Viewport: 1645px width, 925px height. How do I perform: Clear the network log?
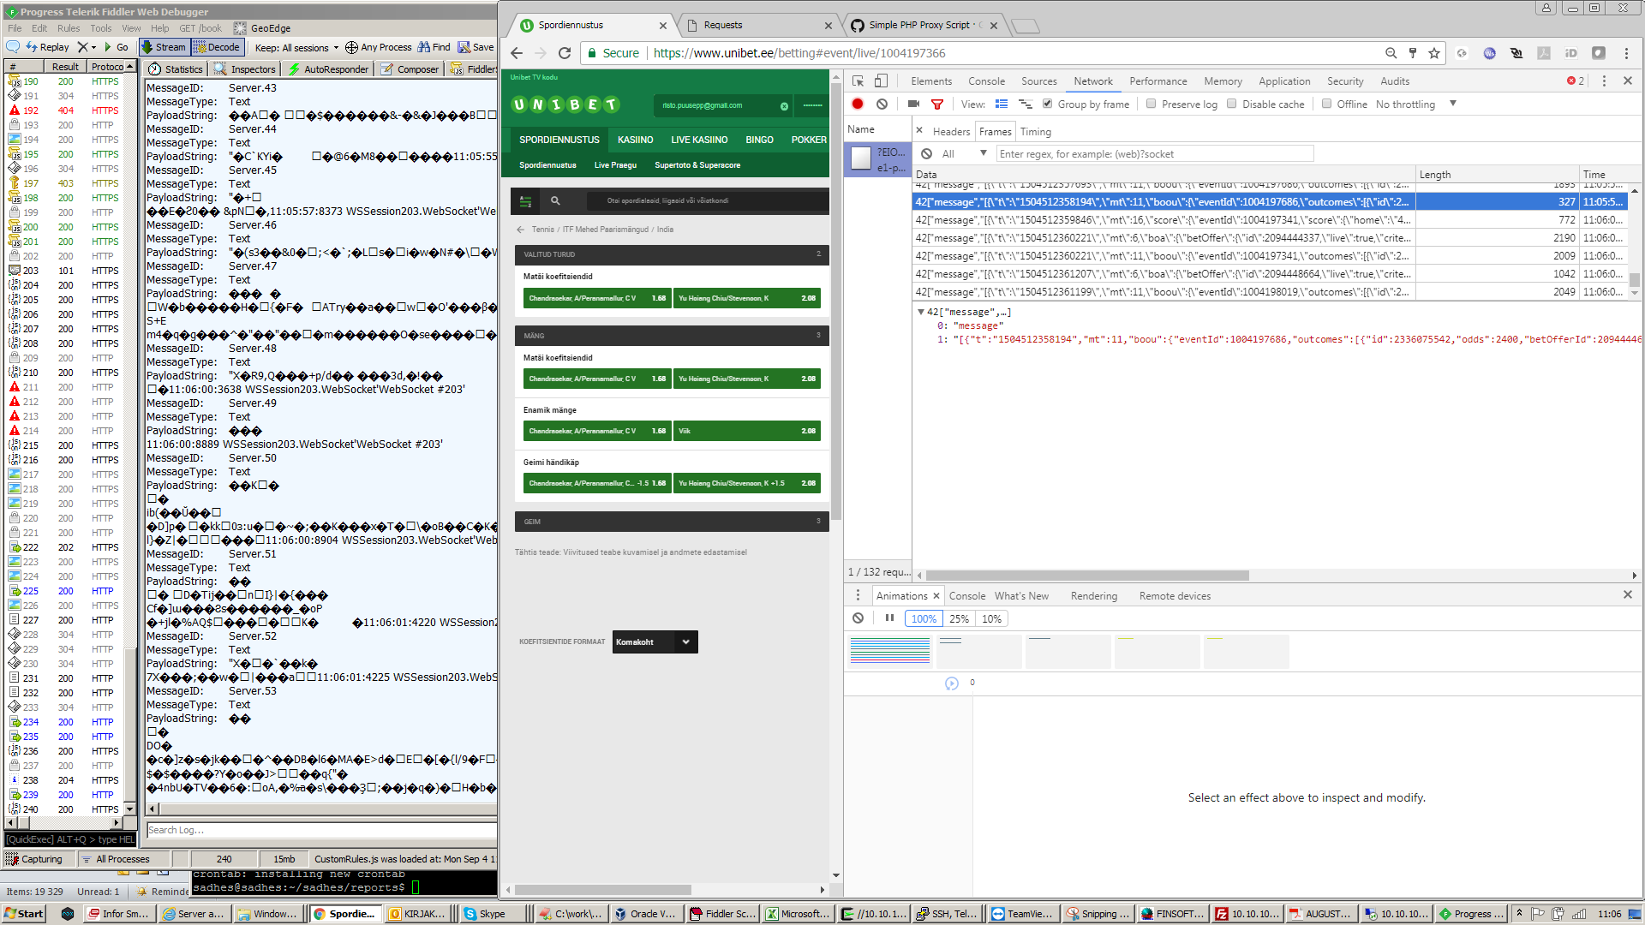point(882,104)
